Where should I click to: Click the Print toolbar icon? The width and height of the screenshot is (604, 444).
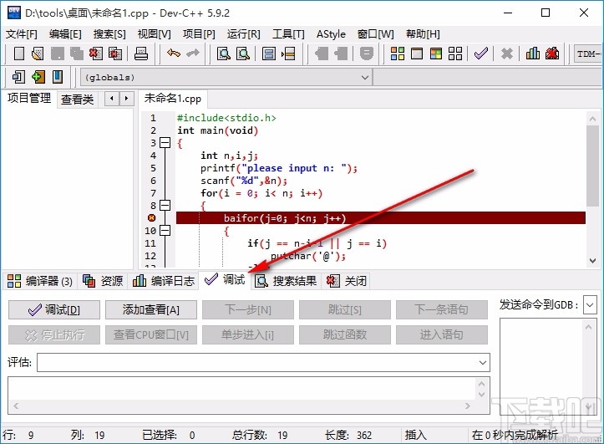point(141,54)
